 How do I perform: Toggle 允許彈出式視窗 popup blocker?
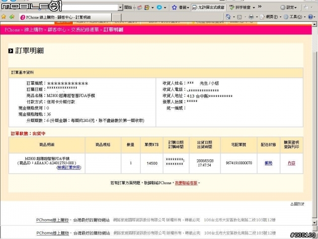208,8
